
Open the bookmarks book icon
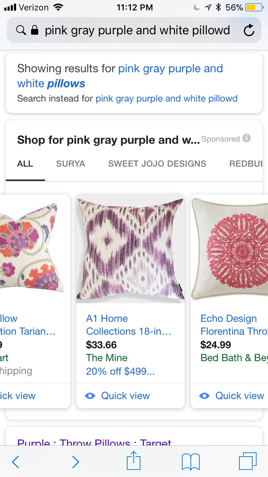tap(191, 462)
